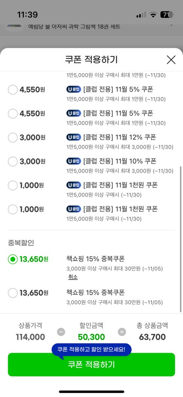The image size is (183, 397).
Task: Tap U클럽 badge on first 1천원 쿠폰
Action: pyautogui.click(x=74, y=185)
